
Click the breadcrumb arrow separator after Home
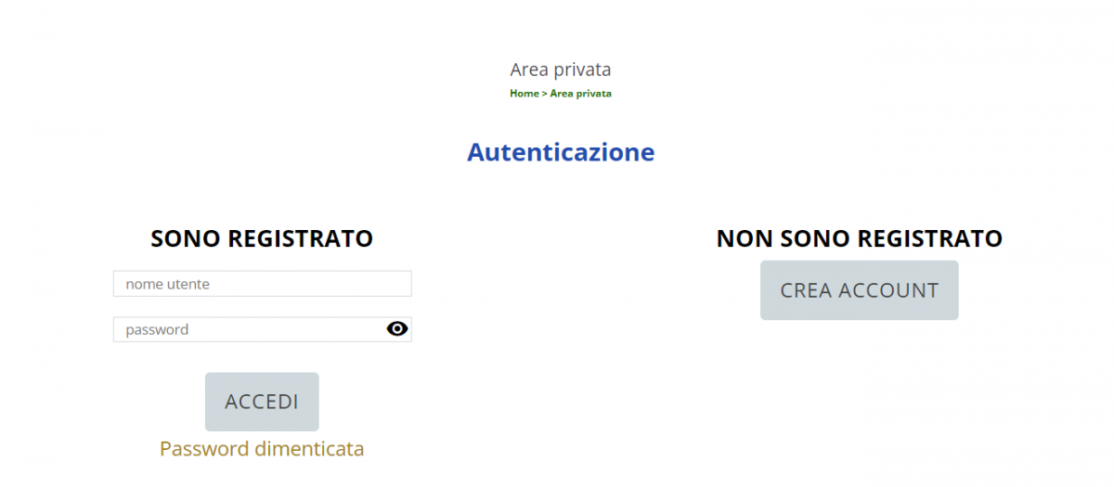(544, 94)
